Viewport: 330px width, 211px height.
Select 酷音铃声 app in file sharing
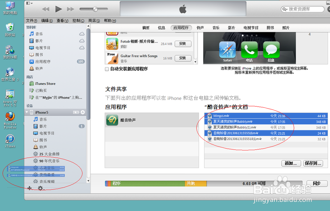[152, 120]
